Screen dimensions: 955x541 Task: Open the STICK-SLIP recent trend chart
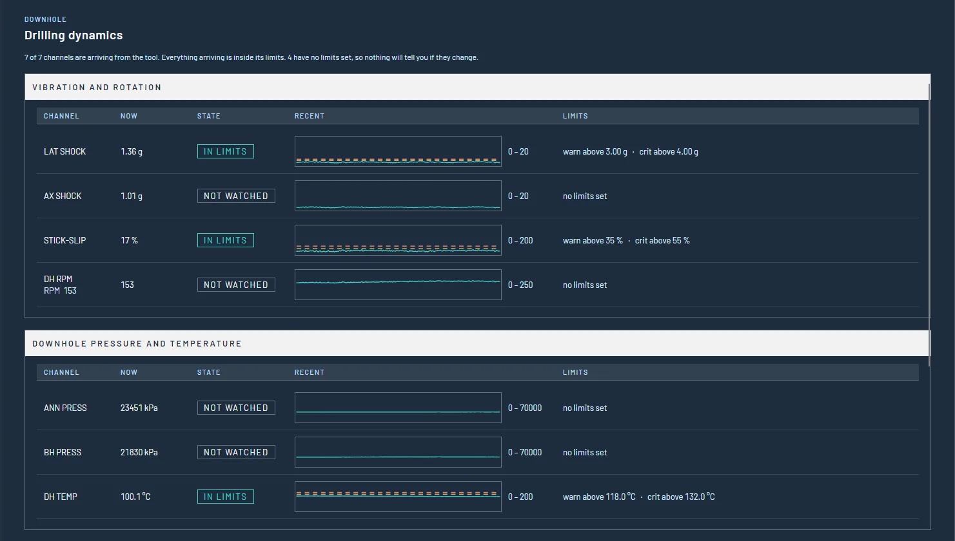click(x=398, y=240)
